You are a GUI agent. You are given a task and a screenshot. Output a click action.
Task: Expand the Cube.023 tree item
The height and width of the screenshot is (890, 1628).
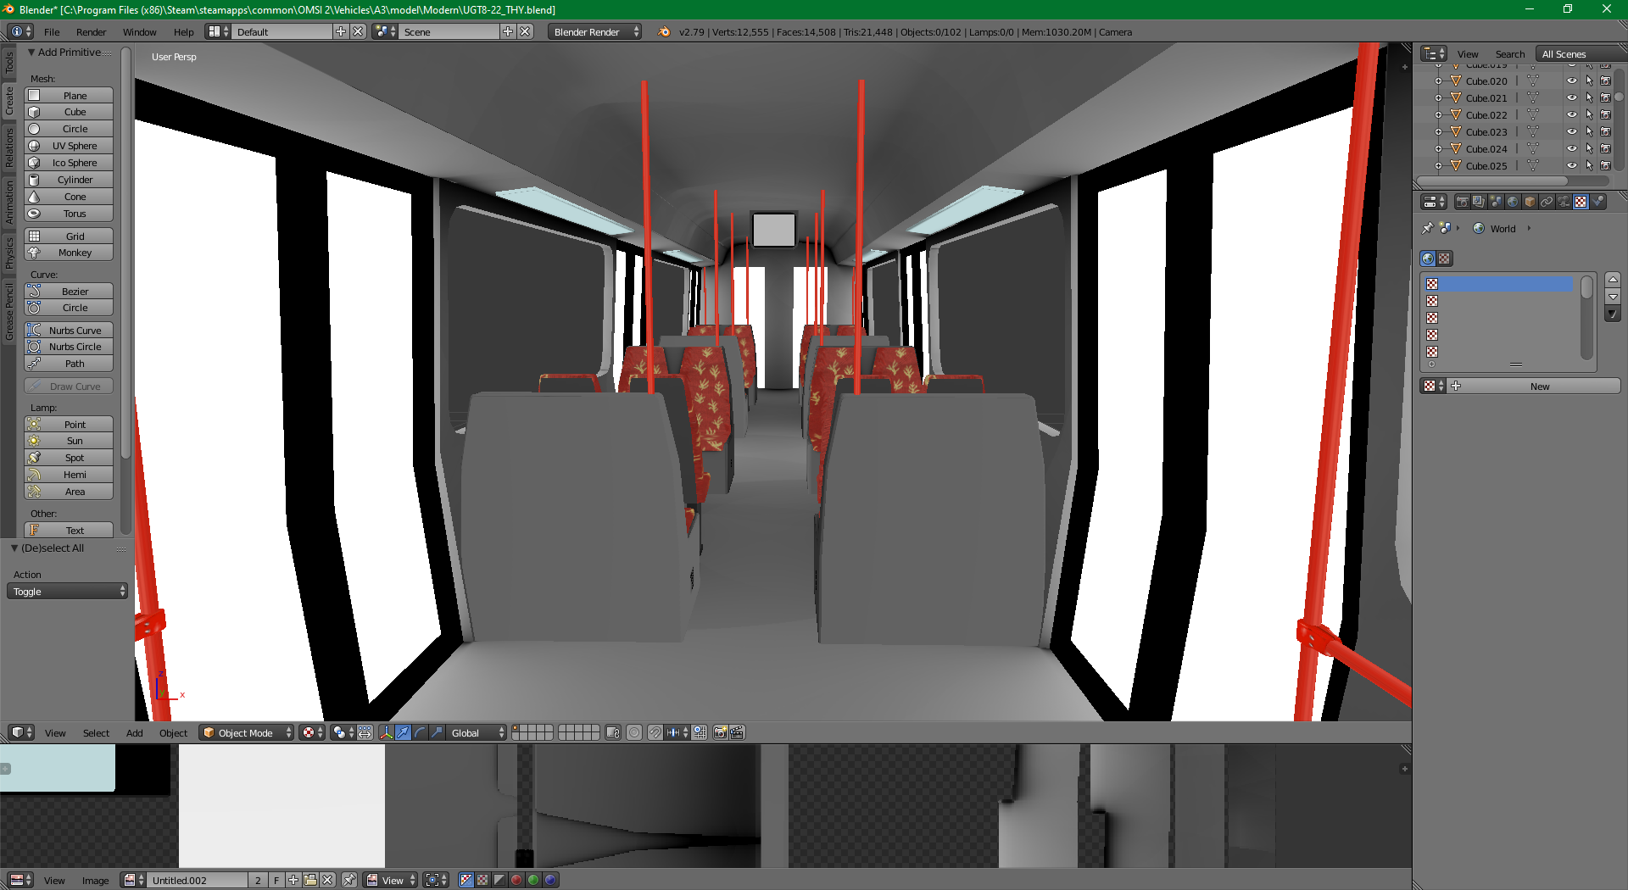[1438, 132]
